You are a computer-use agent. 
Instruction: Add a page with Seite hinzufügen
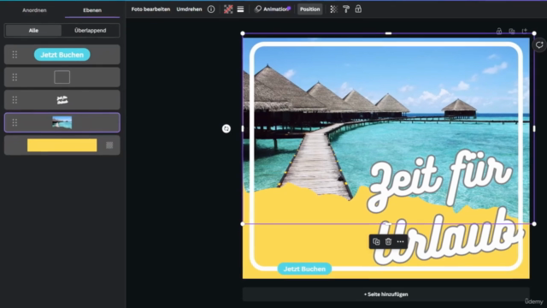pos(385,294)
